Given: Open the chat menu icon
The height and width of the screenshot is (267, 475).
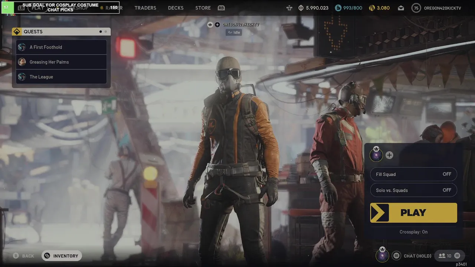Looking at the screenshot, I should (x=396, y=256).
